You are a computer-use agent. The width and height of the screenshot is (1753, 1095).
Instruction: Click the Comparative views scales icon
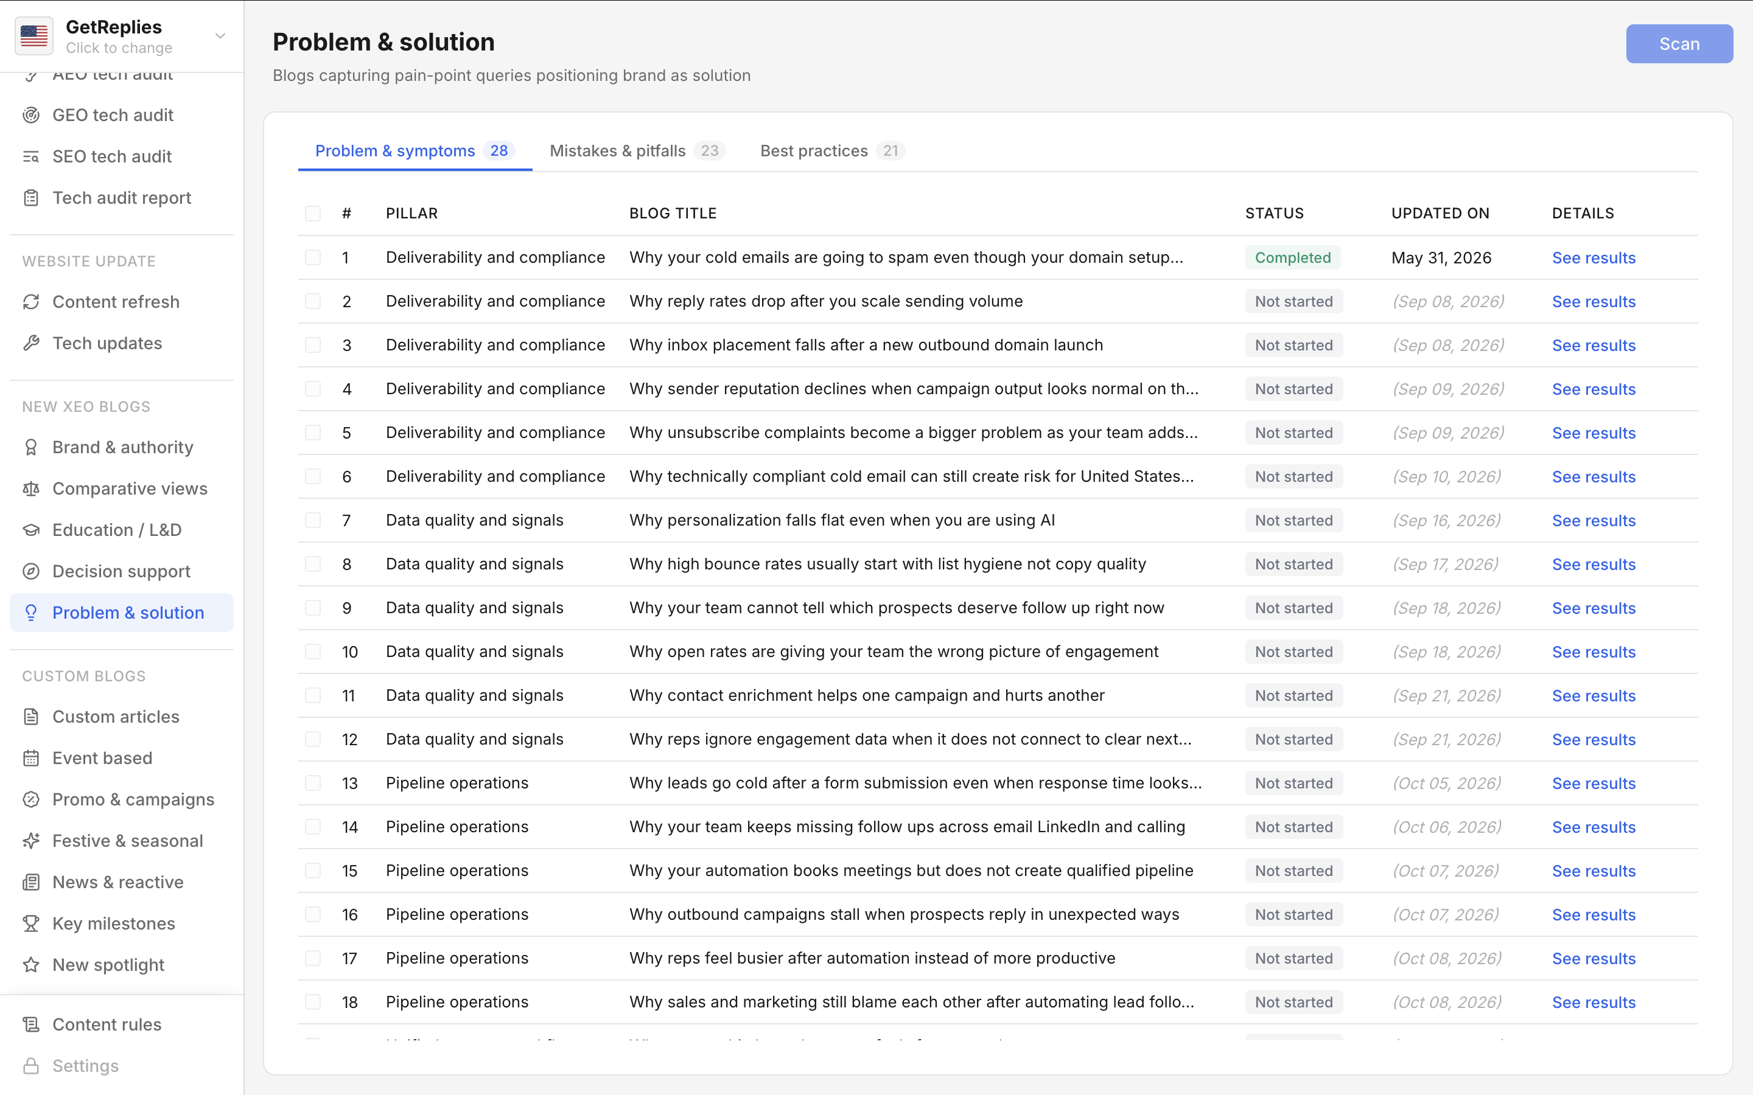pyautogui.click(x=31, y=489)
